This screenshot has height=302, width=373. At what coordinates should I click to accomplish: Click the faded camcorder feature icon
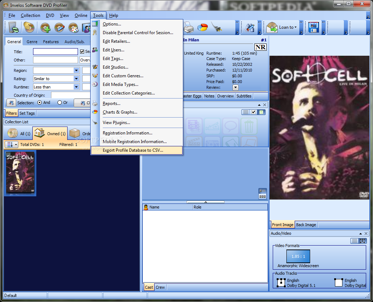(x=212, y=126)
